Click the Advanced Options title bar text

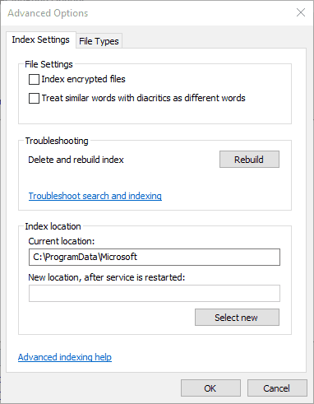coord(48,13)
